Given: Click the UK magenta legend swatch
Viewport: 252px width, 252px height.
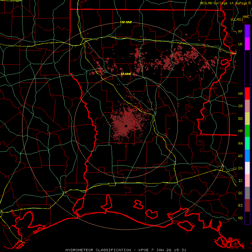Looking at the screenshot, I should click(x=247, y=44).
